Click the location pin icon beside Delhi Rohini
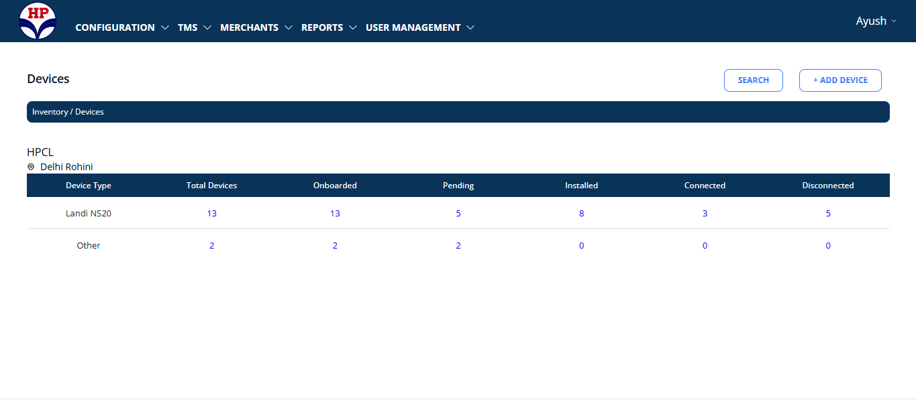Viewport: 916px width, 404px height. click(31, 167)
